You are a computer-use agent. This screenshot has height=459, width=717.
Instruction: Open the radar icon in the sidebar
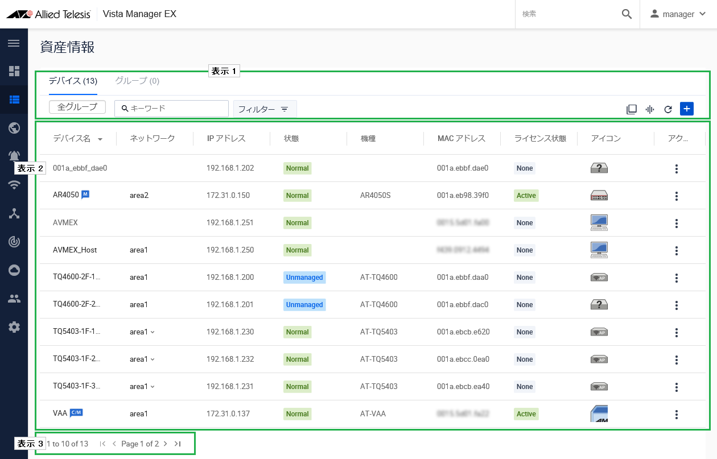14,242
